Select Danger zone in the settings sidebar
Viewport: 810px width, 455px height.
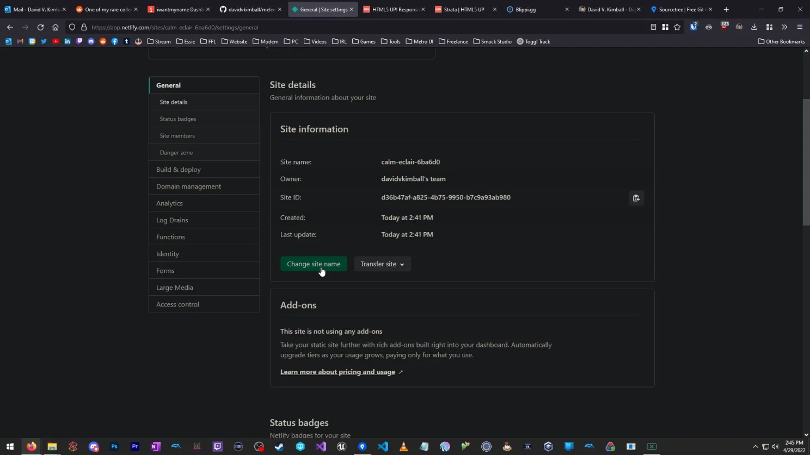tap(175, 153)
